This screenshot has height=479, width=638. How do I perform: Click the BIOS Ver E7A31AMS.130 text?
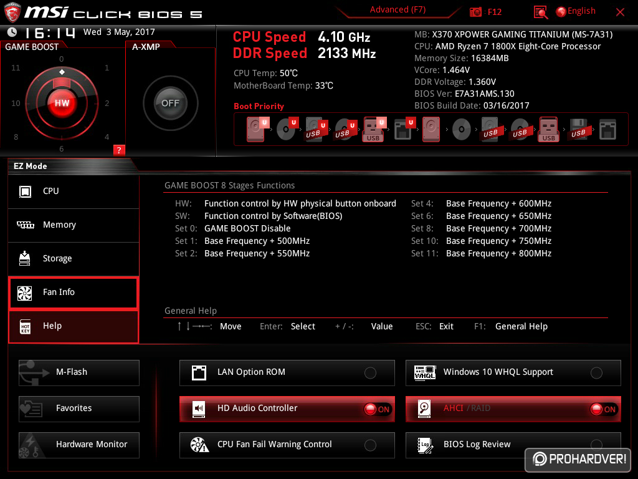[x=464, y=94]
